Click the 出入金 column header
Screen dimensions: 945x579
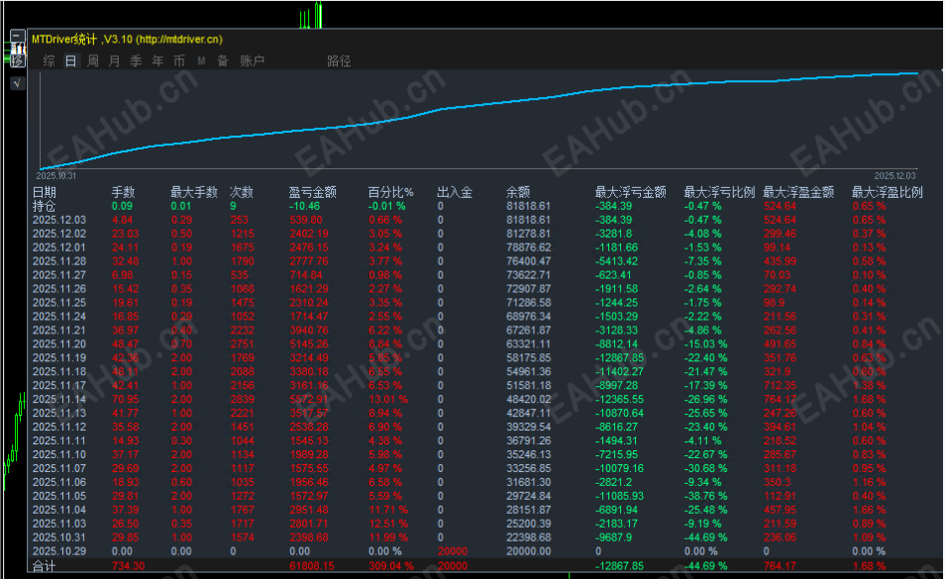pyautogui.click(x=455, y=192)
